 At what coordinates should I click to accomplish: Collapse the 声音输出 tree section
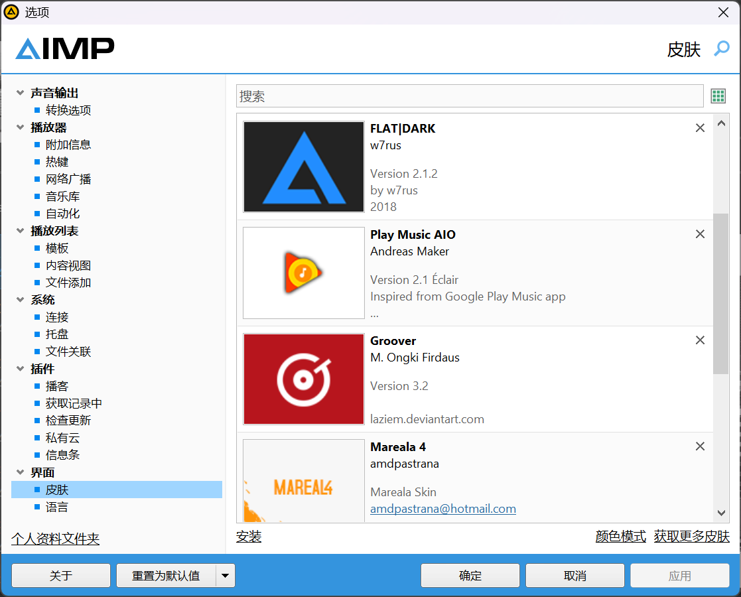pyautogui.click(x=20, y=94)
